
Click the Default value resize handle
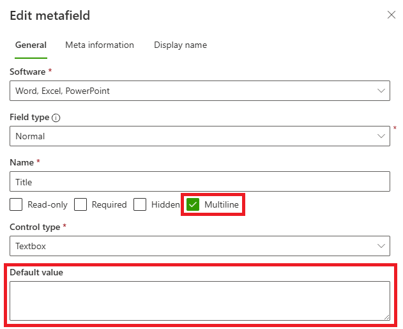point(386,317)
